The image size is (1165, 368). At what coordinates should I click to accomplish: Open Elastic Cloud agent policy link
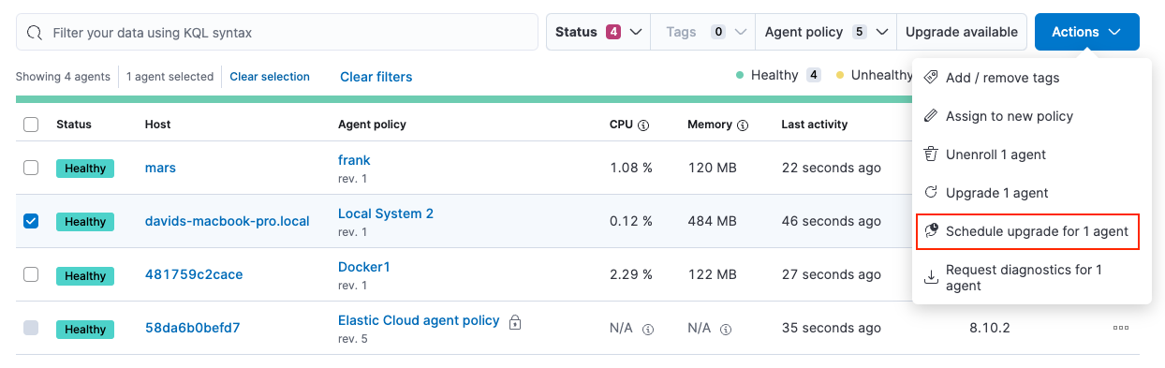coord(419,320)
